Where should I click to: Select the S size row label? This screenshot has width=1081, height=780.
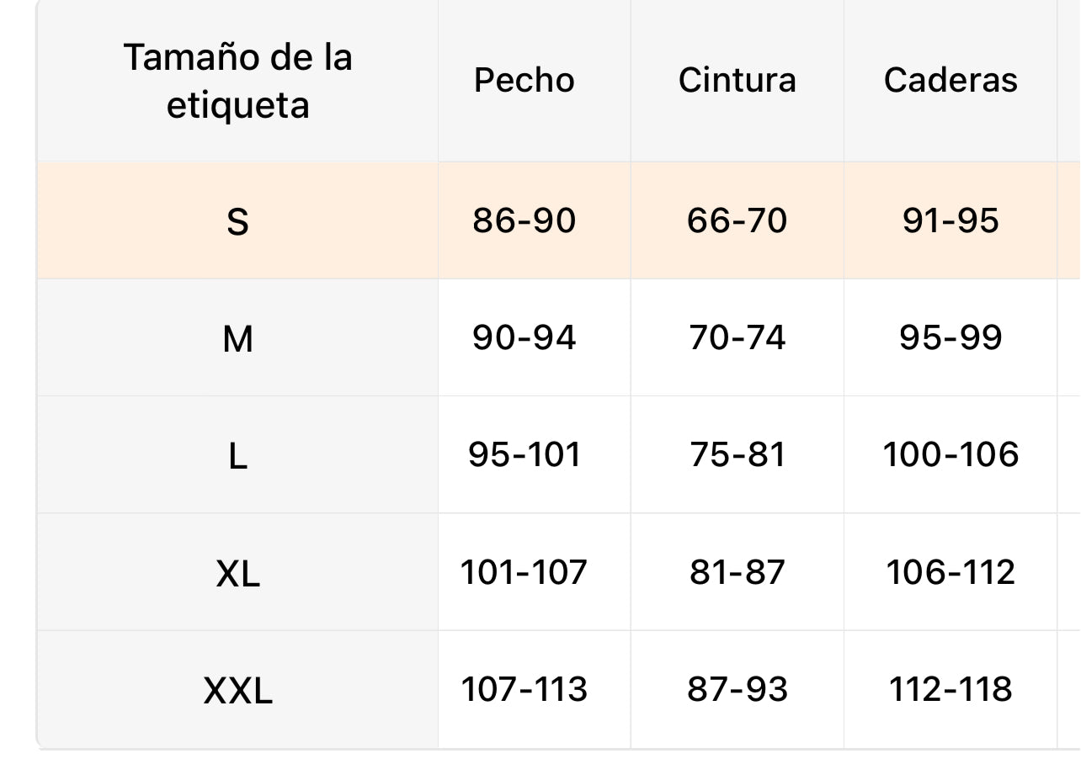tap(237, 221)
